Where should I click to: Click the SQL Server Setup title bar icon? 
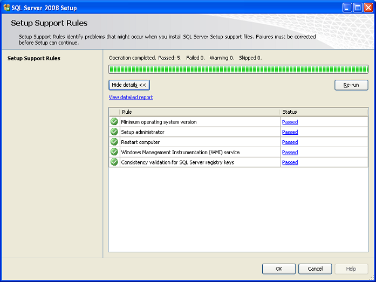6,8
